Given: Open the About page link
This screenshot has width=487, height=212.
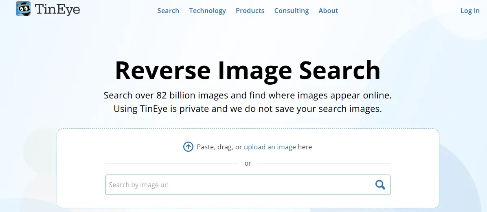Looking at the screenshot, I should pyautogui.click(x=328, y=11).
